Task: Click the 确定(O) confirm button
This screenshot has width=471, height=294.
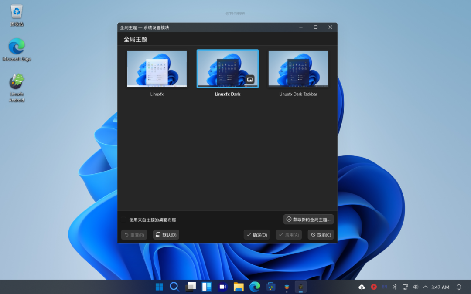Action: tap(256, 235)
